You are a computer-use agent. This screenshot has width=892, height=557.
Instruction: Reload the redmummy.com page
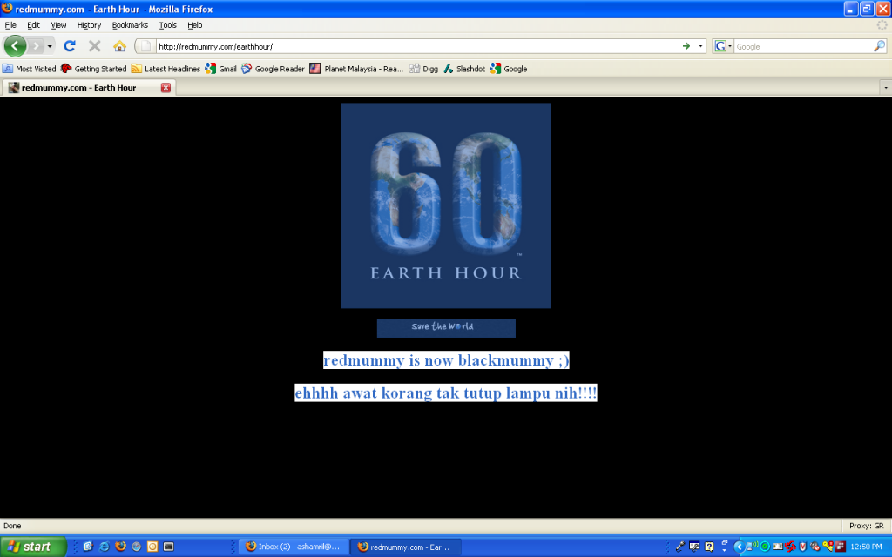point(70,46)
